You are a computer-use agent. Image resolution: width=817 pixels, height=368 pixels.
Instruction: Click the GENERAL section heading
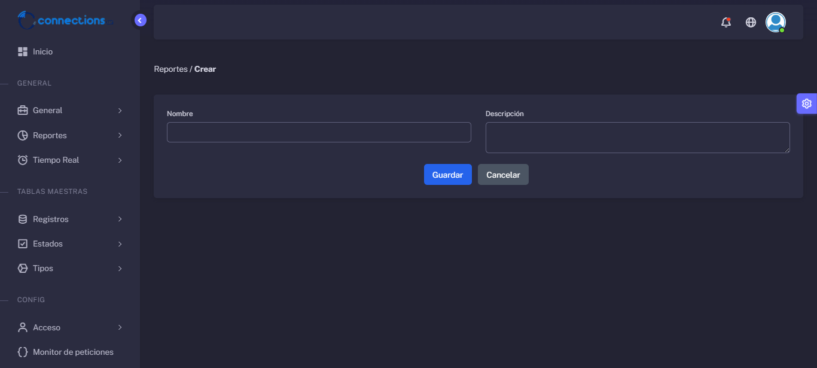[34, 83]
